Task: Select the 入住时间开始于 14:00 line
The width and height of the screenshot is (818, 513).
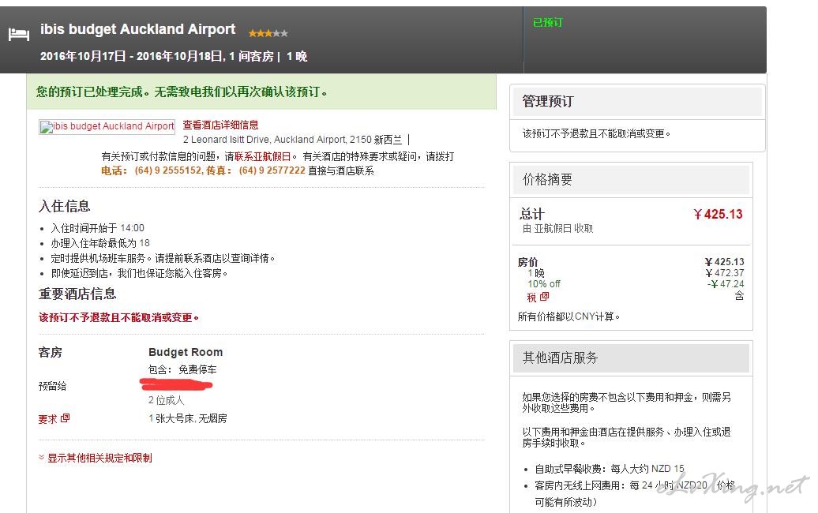Action: pos(98,228)
